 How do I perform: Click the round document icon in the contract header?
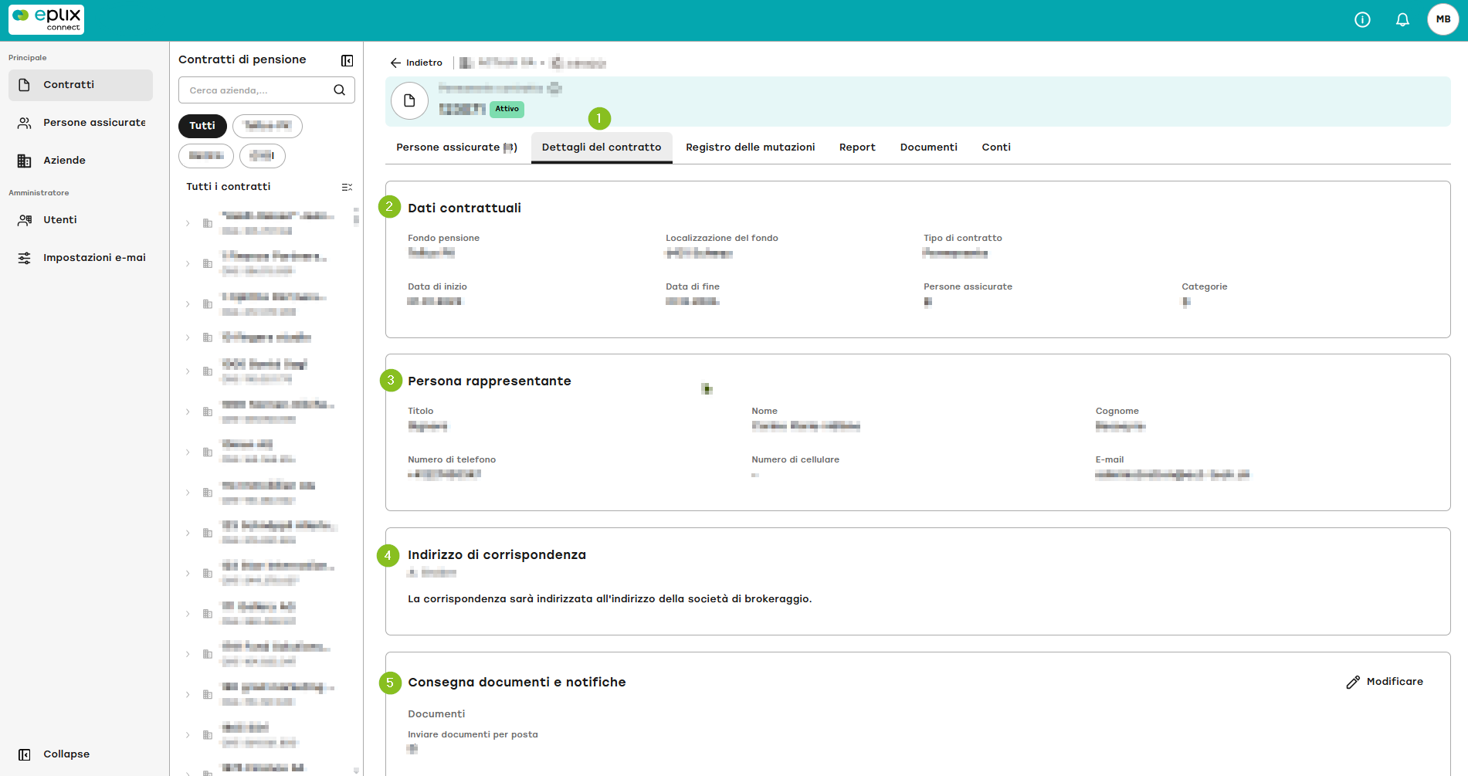point(409,101)
